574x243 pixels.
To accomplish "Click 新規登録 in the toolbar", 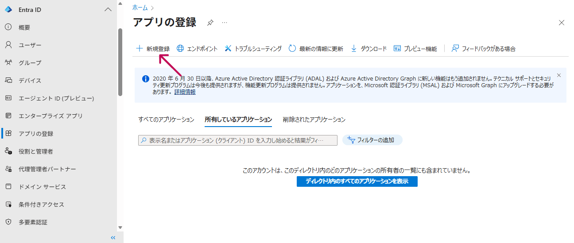I will click(152, 49).
